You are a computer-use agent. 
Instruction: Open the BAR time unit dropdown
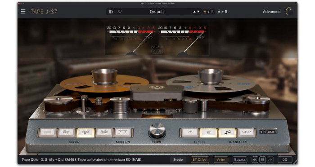(272, 132)
